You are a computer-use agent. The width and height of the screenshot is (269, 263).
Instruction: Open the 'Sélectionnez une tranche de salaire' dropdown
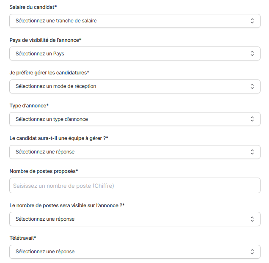[x=135, y=21]
